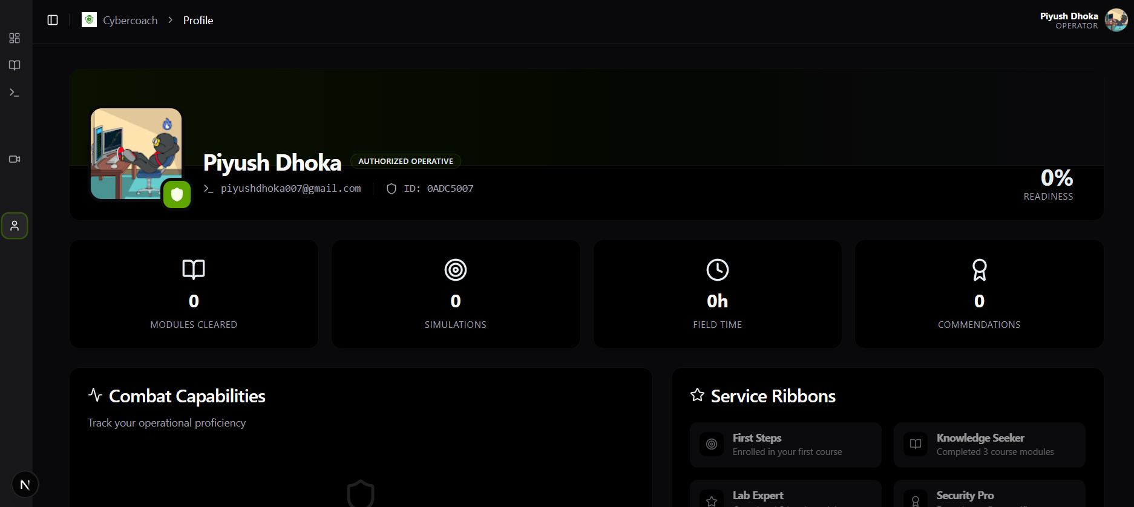Toggle the sidebar panel button
Viewport: 1134px width, 507px height.
(x=53, y=20)
